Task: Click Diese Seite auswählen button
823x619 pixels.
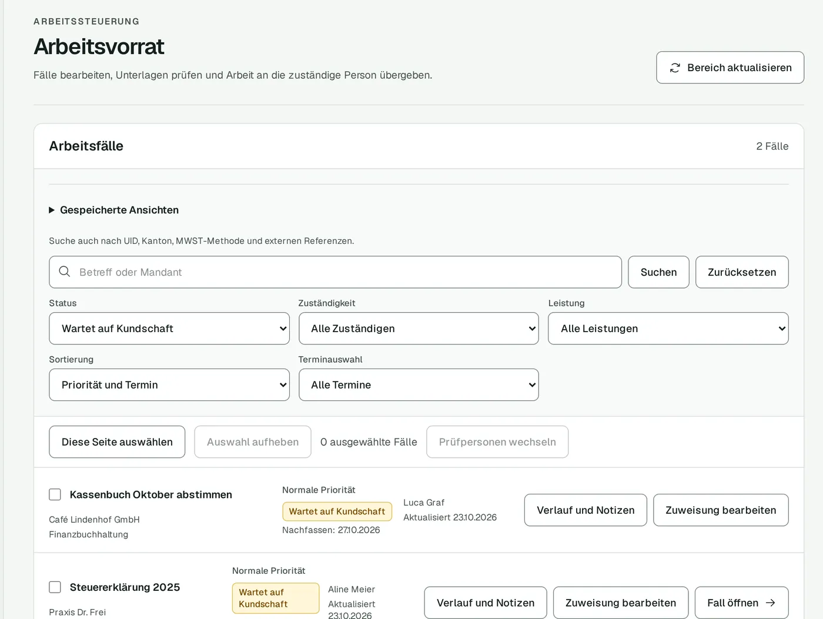Action: tap(117, 442)
